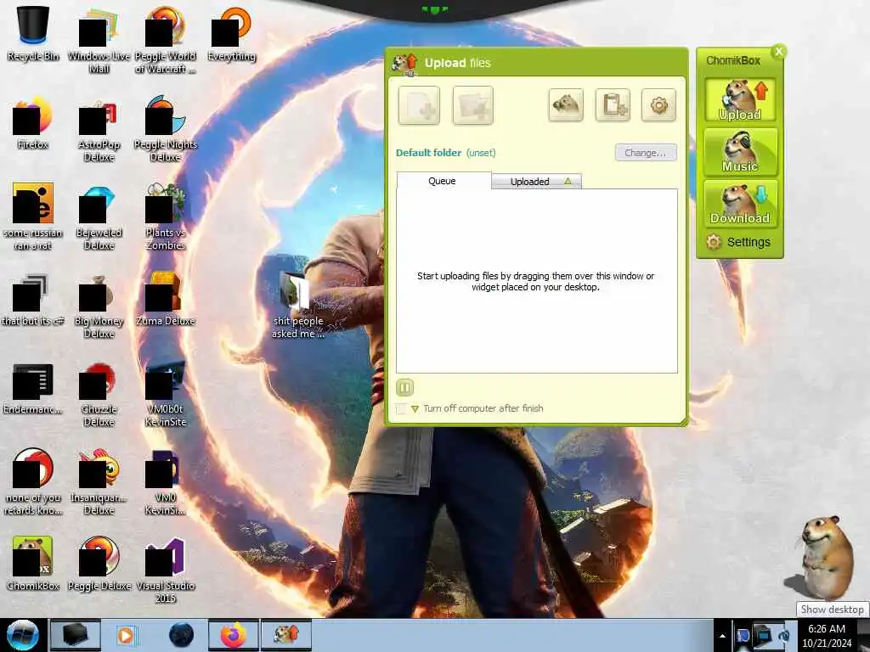Viewport: 870px width, 652px height.
Task: Click the hamster desktop widget
Action: [826, 557]
